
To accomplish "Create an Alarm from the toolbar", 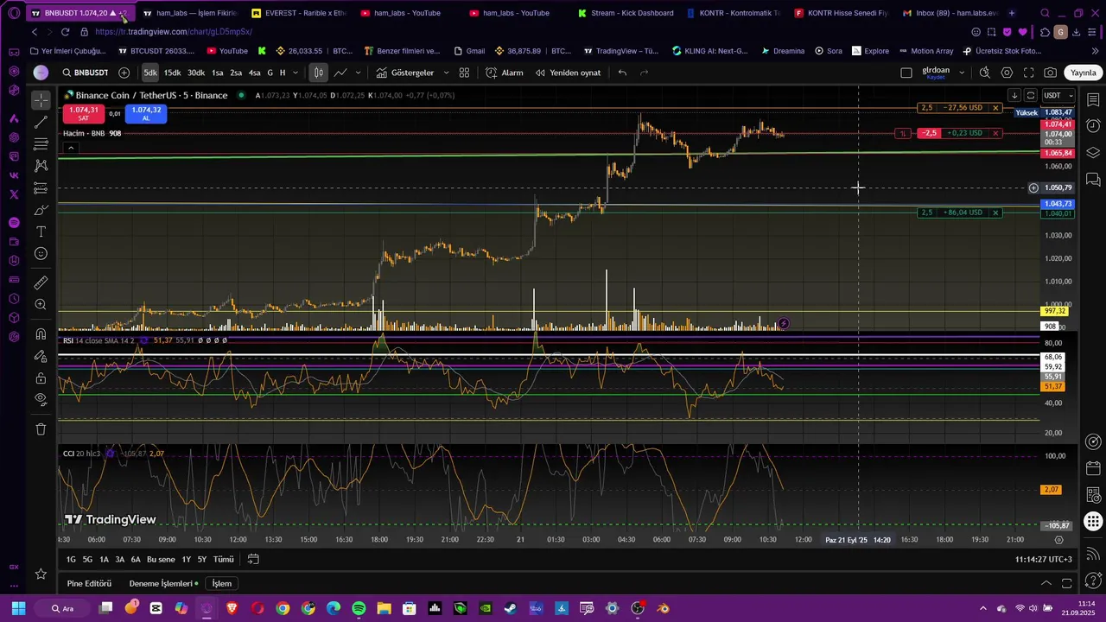I will point(505,73).
